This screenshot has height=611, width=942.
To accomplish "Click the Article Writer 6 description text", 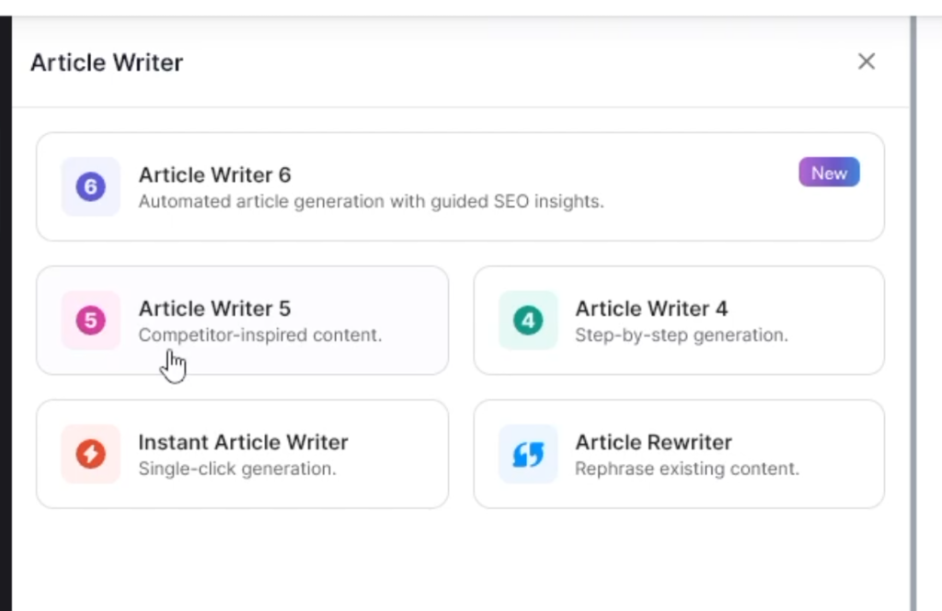I will (372, 201).
